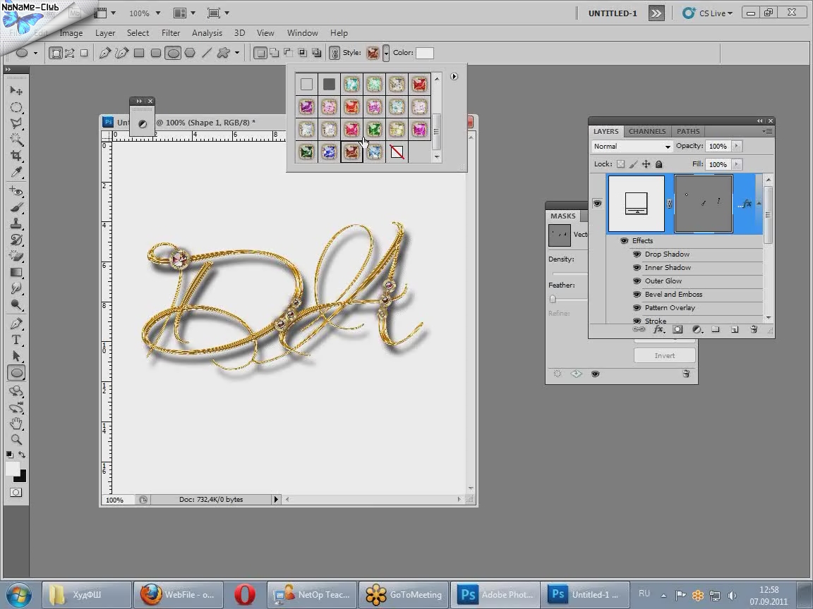Hide the Drop Shadow effect

point(637,254)
